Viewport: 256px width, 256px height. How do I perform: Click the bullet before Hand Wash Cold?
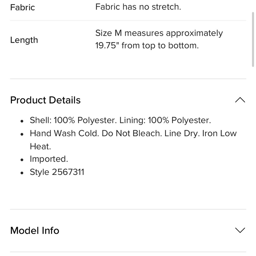pyautogui.click(x=22, y=134)
